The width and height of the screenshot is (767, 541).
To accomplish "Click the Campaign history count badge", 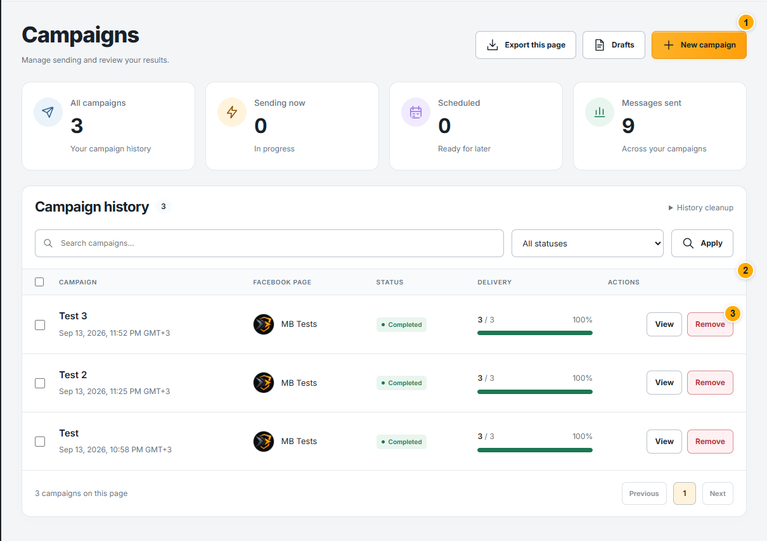I will [x=163, y=207].
